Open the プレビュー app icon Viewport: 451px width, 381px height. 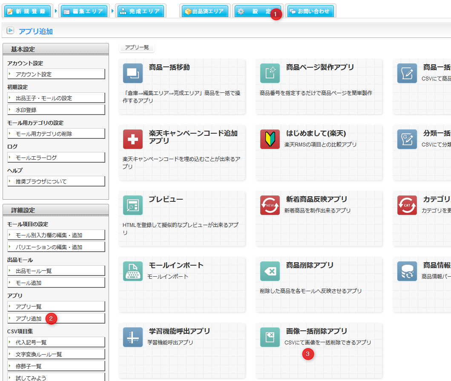(x=132, y=205)
